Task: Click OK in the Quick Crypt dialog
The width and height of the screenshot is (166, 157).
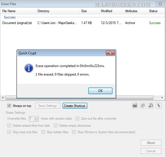Action: 100,91
